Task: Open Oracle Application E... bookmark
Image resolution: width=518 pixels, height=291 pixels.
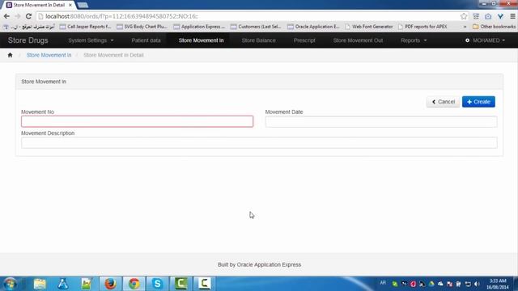Action: point(313,27)
